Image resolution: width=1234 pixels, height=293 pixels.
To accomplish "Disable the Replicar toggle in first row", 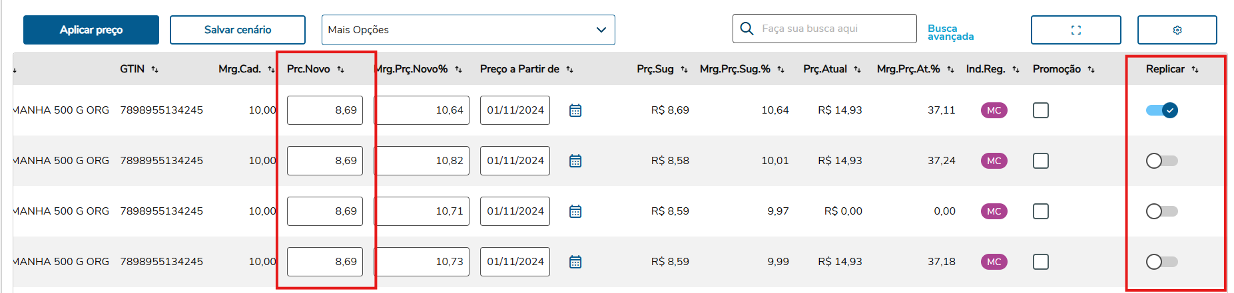I will point(1162,110).
